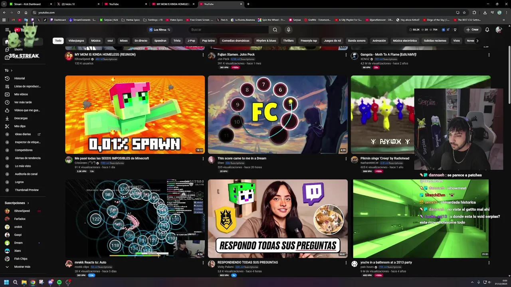The height and width of the screenshot is (287, 511).
Task: Open the YouTube hamburger guide menu
Action: pos(7,29)
